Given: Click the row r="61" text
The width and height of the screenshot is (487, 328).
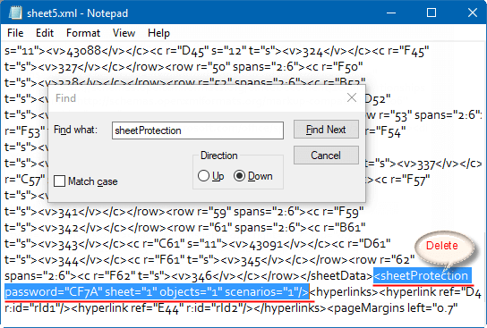Looking at the screenshot, I should (200, 228).
